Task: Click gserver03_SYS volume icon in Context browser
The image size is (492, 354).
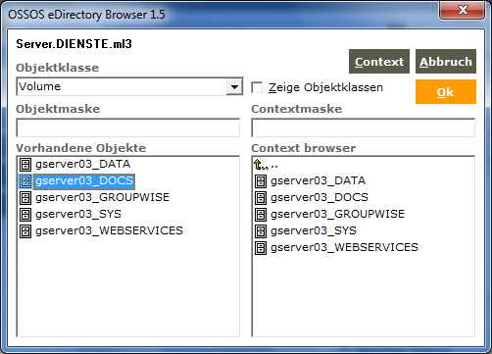Action: click(261, 231)
